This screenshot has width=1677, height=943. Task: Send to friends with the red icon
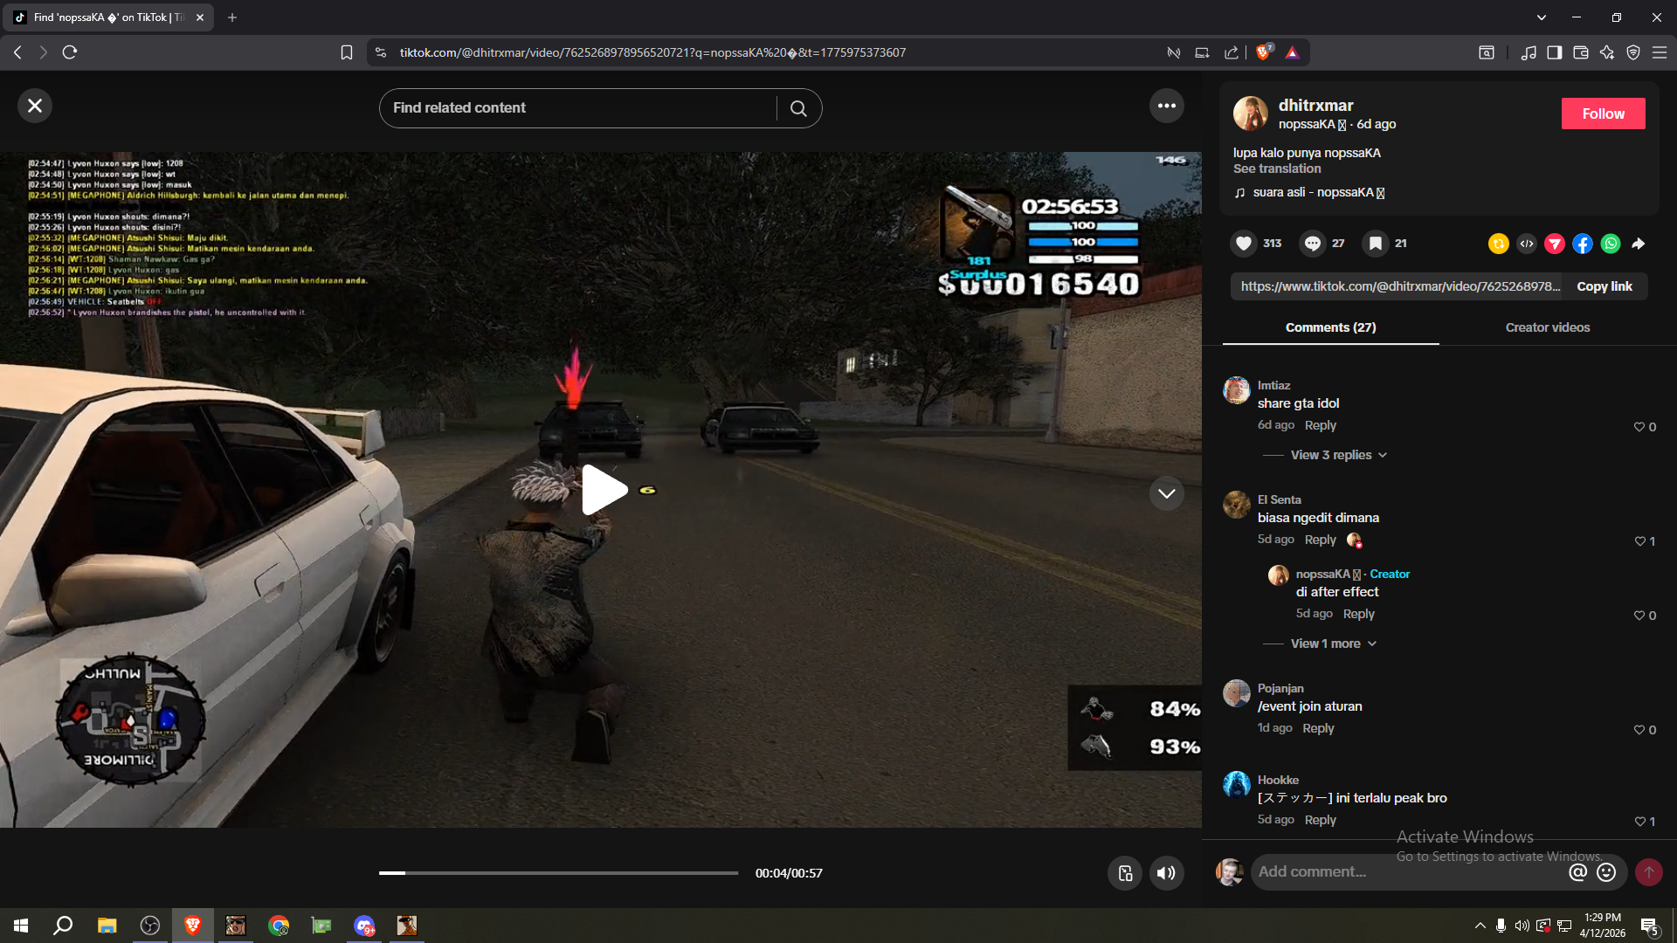[x=1555, y=244]
